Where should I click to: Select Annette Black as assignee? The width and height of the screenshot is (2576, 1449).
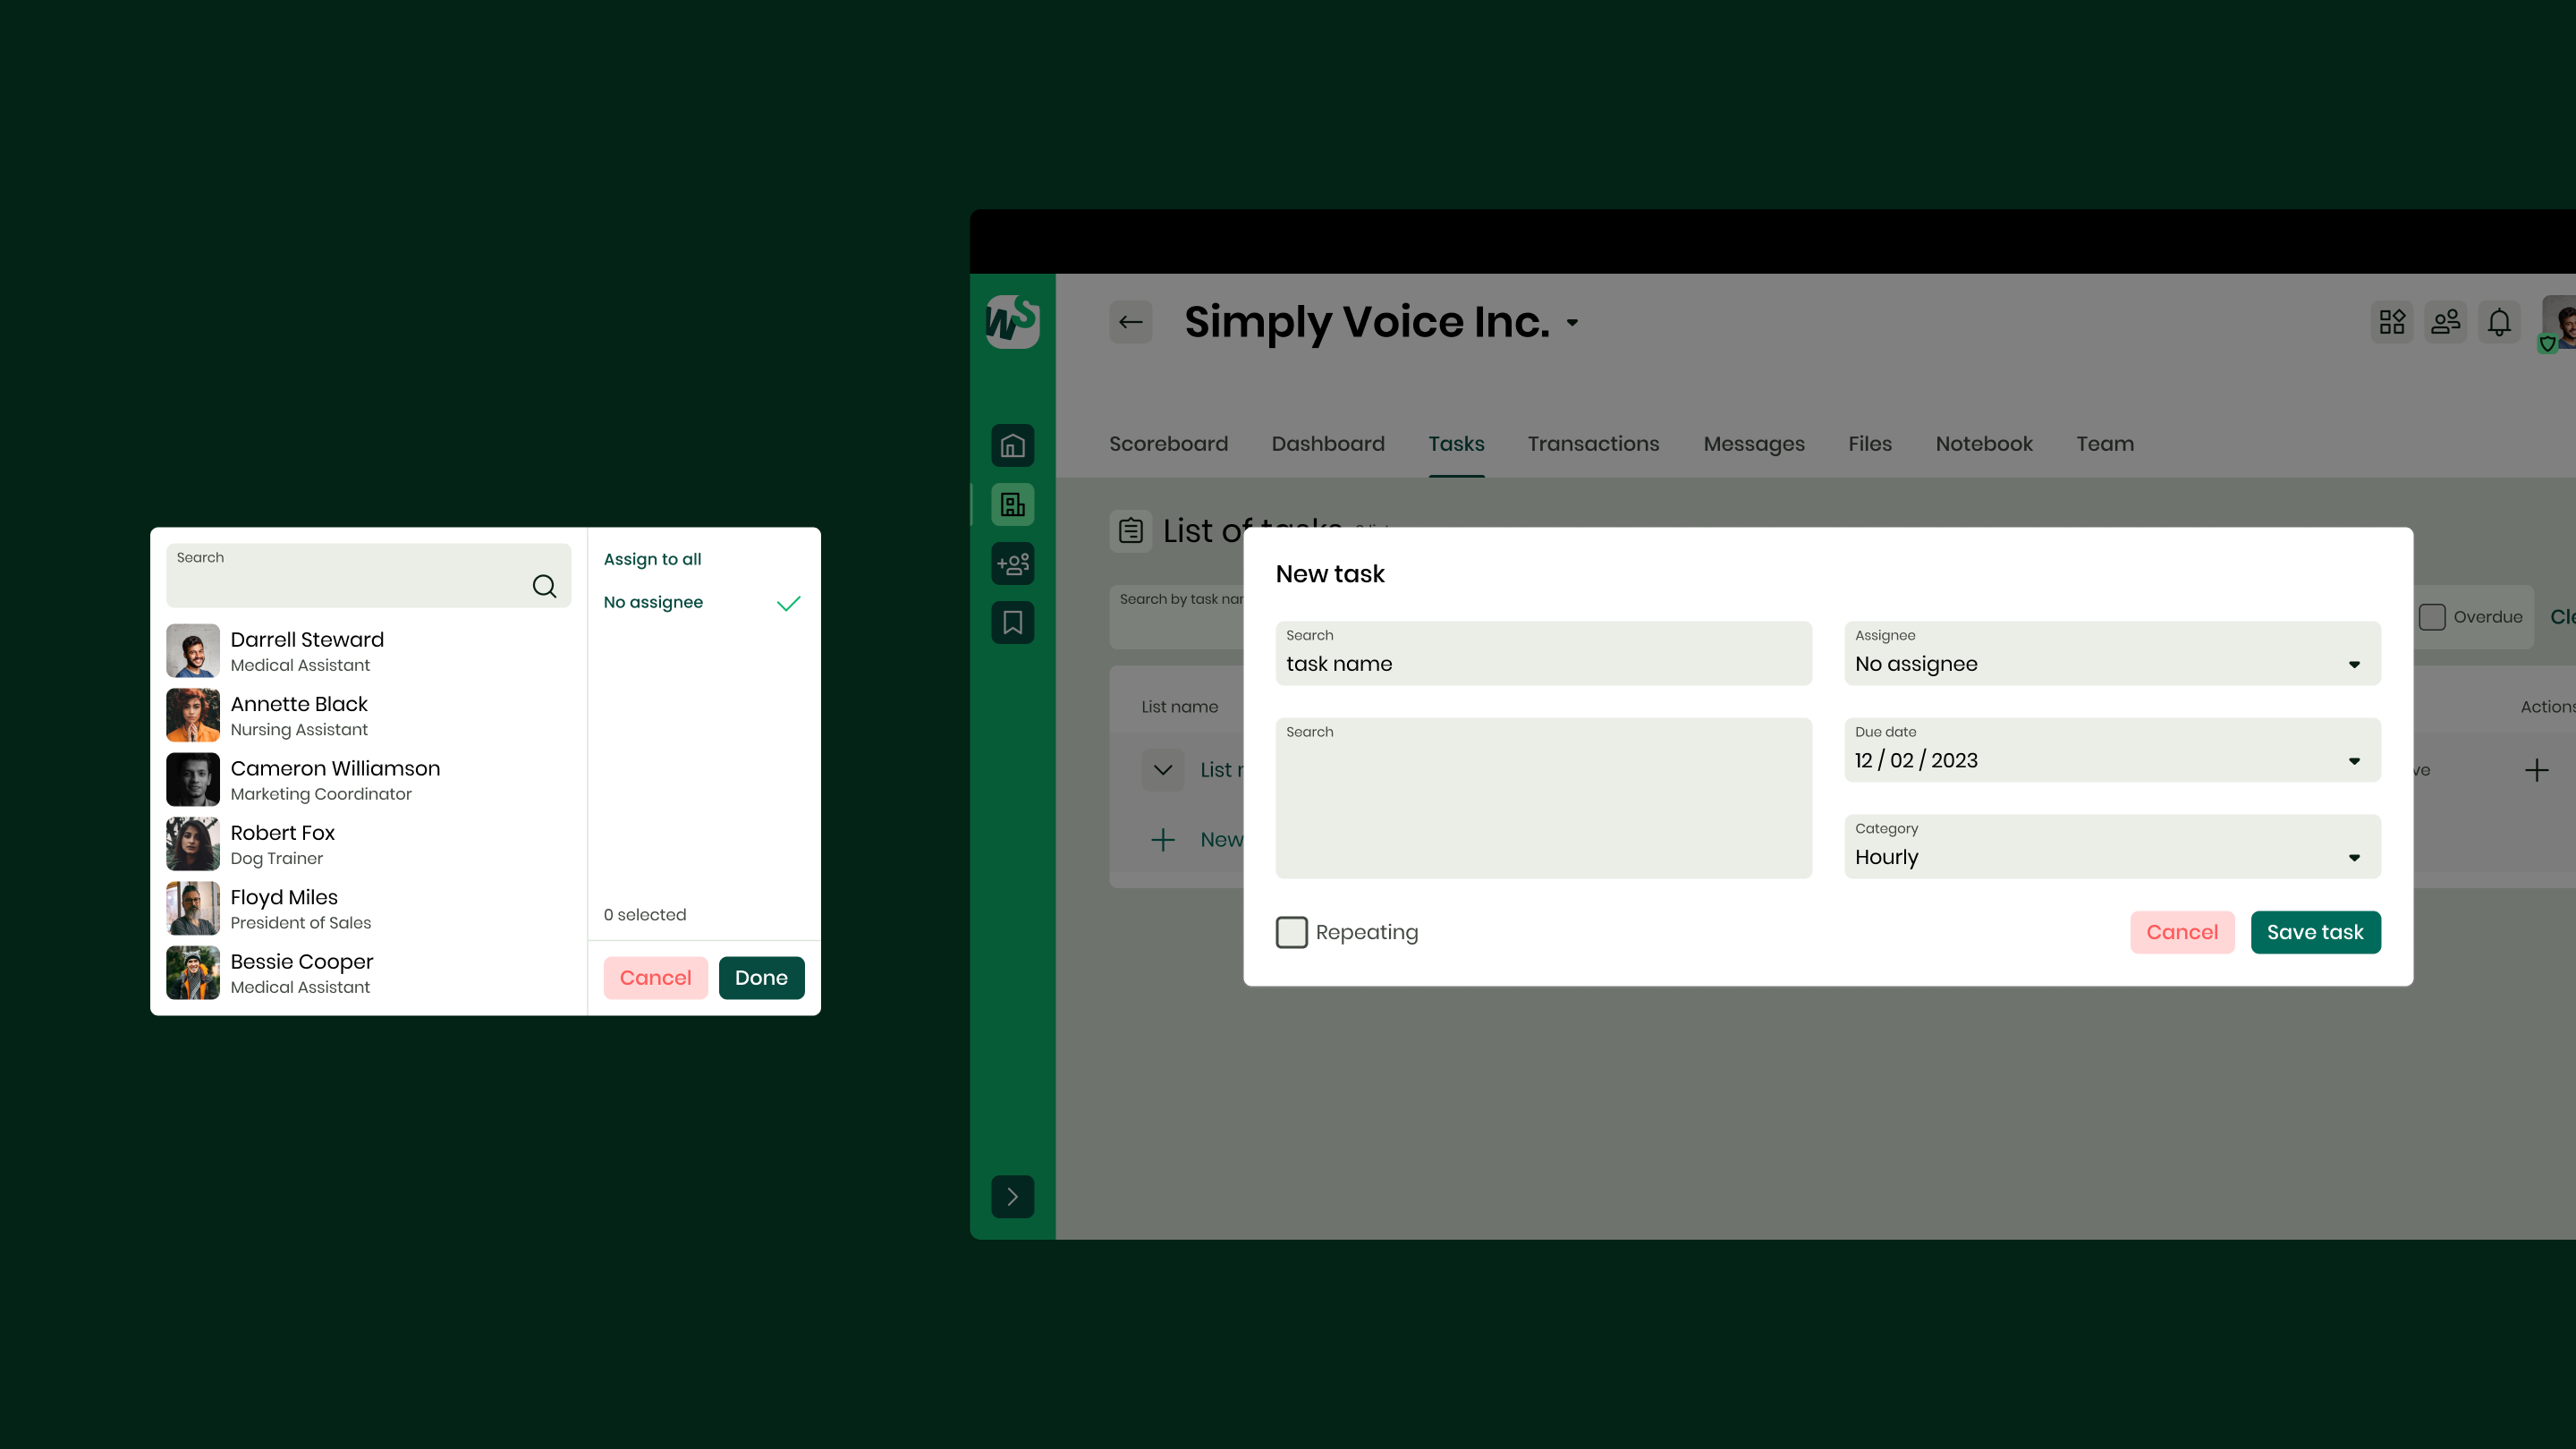tap(368, 715)
